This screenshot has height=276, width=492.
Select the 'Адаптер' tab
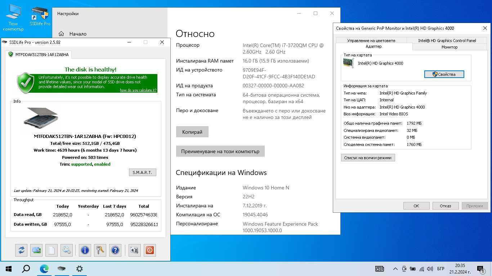tap(374, 47)
